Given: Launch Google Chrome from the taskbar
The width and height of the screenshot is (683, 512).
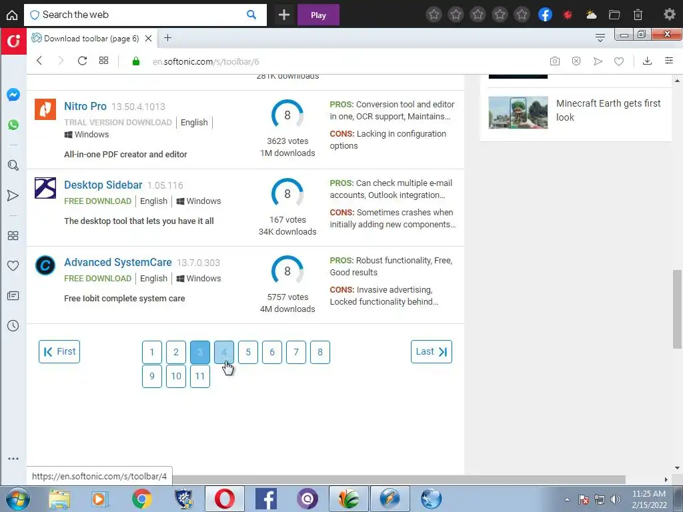Looking at the screenshot, I should [141, 499].
